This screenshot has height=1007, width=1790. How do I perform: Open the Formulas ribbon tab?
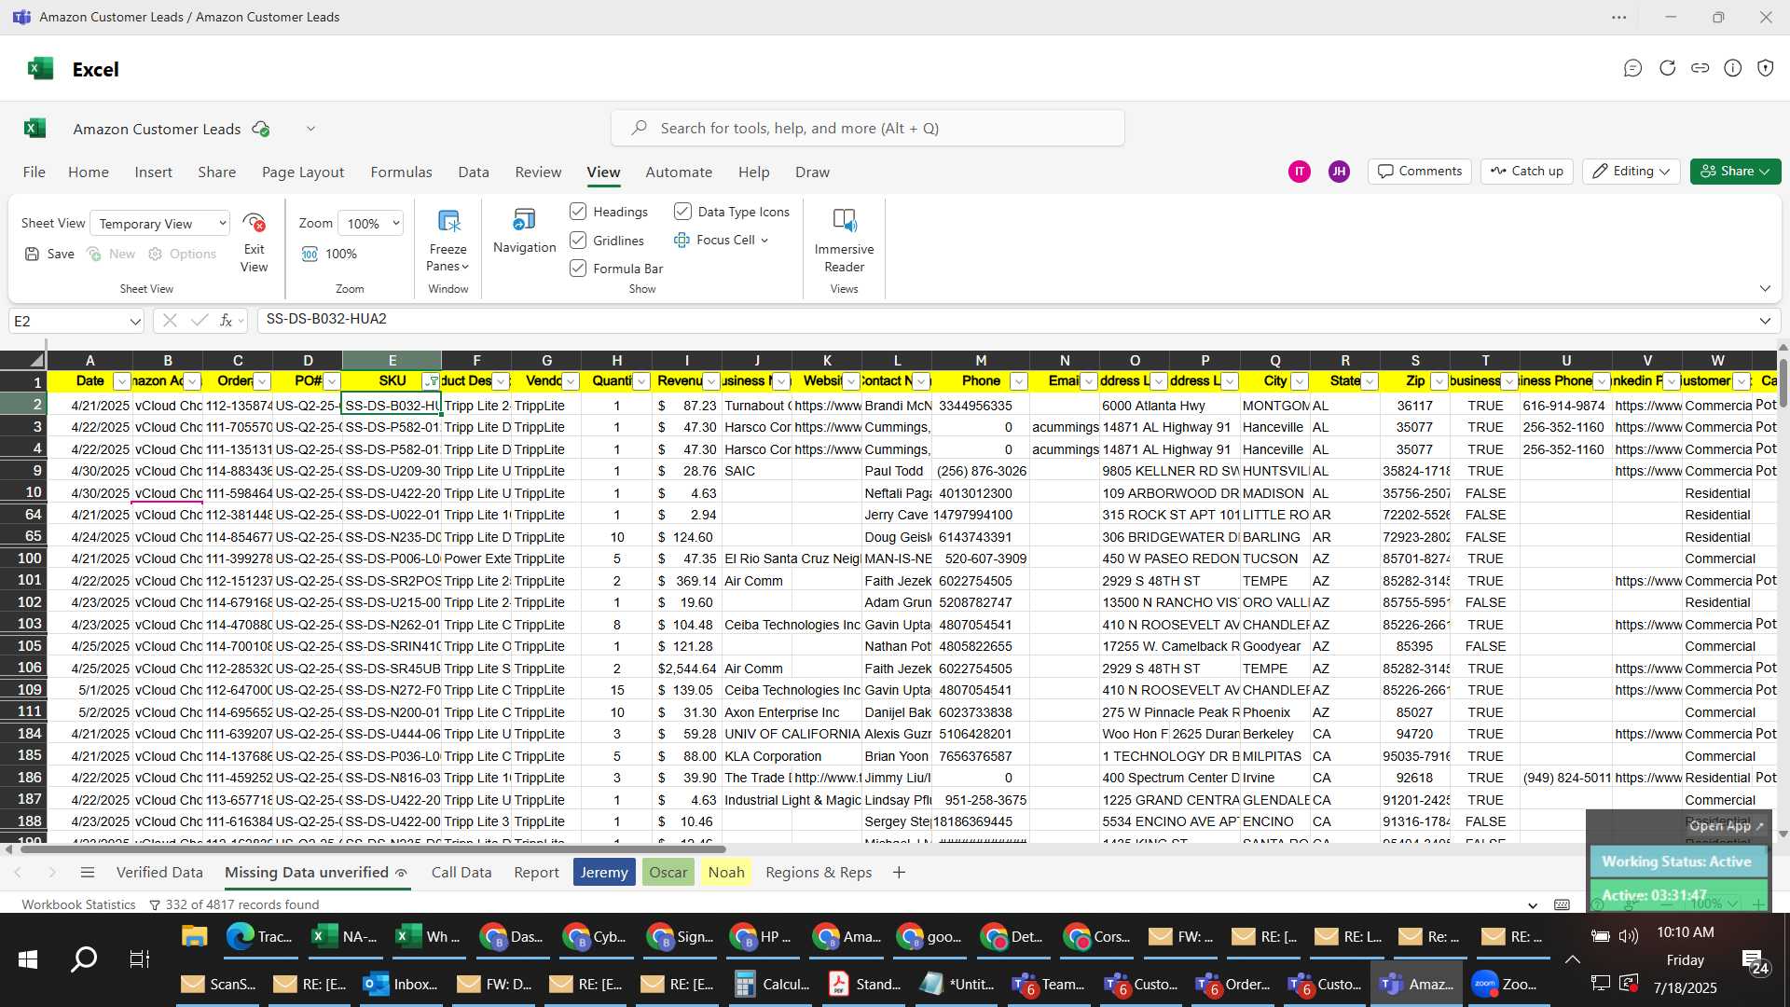coord(401,172)
